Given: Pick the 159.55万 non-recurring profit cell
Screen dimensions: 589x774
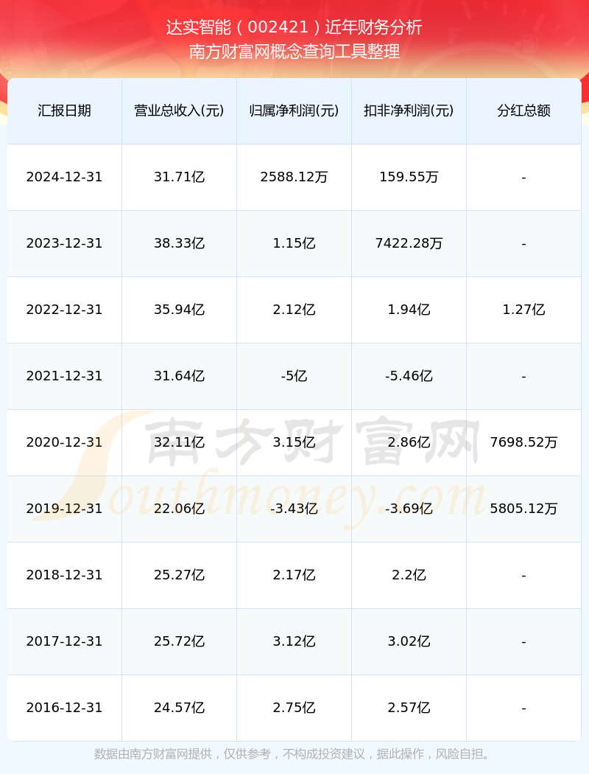Looking at the screenshot, I should click(x=409, y=177).
